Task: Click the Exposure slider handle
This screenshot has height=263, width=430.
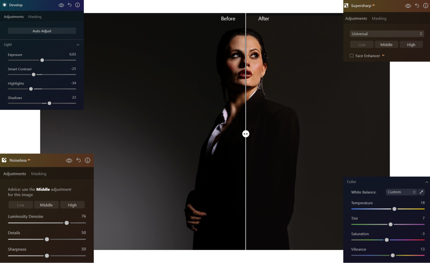Action: click(x=42, y=60)
